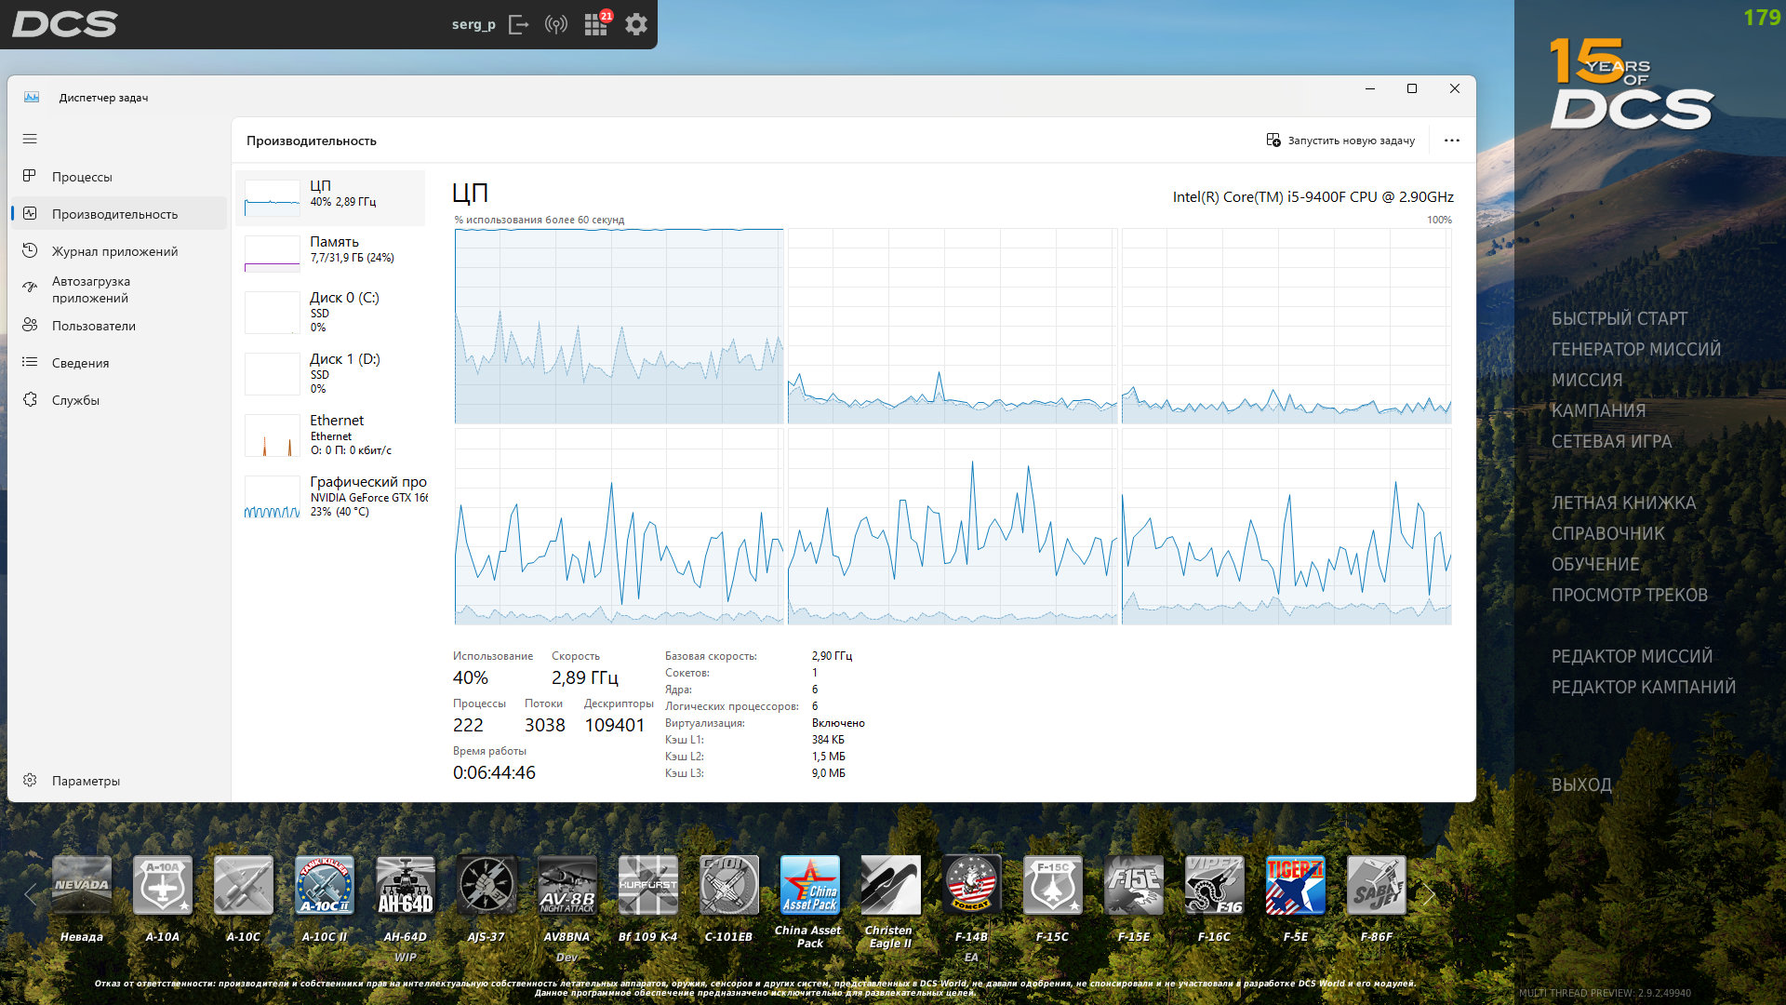The width and height of the screenshot is (1786, 1005).
Task: Open the Users tab
Action: (119, 326)
